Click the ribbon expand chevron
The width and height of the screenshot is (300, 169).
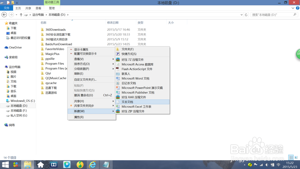click(x=293, y=8)
